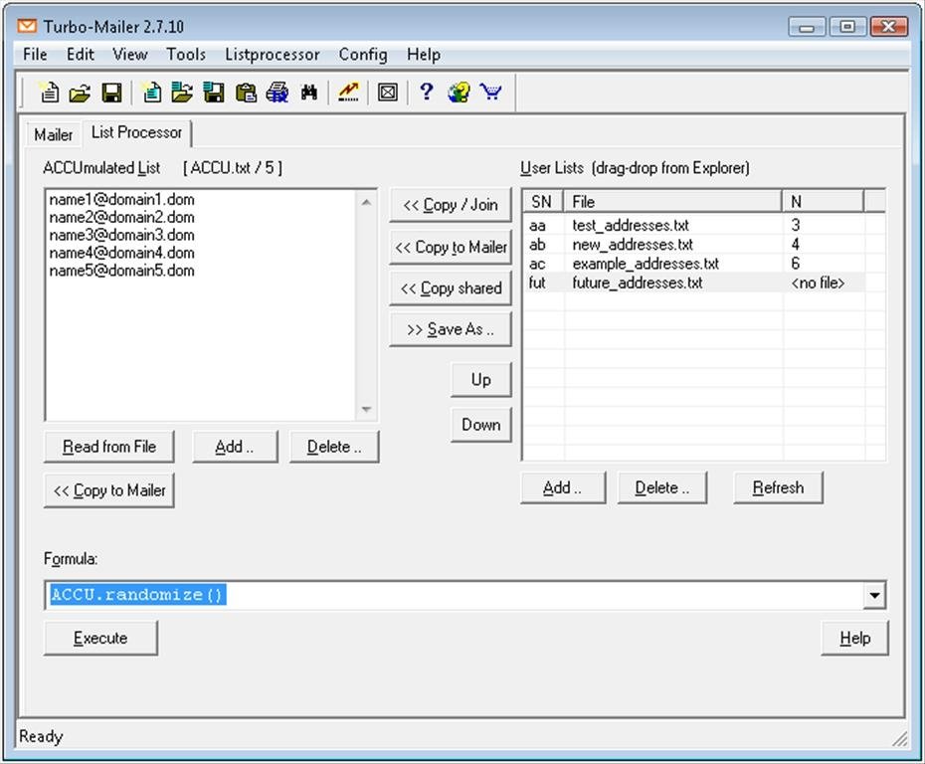
Task: Select the new_addresses.txt row
Action: [704, 245]
